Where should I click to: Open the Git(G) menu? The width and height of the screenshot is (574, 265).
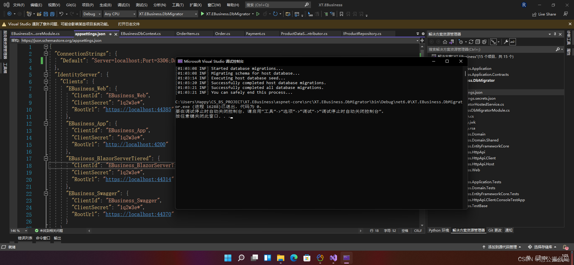pos(71,5)
